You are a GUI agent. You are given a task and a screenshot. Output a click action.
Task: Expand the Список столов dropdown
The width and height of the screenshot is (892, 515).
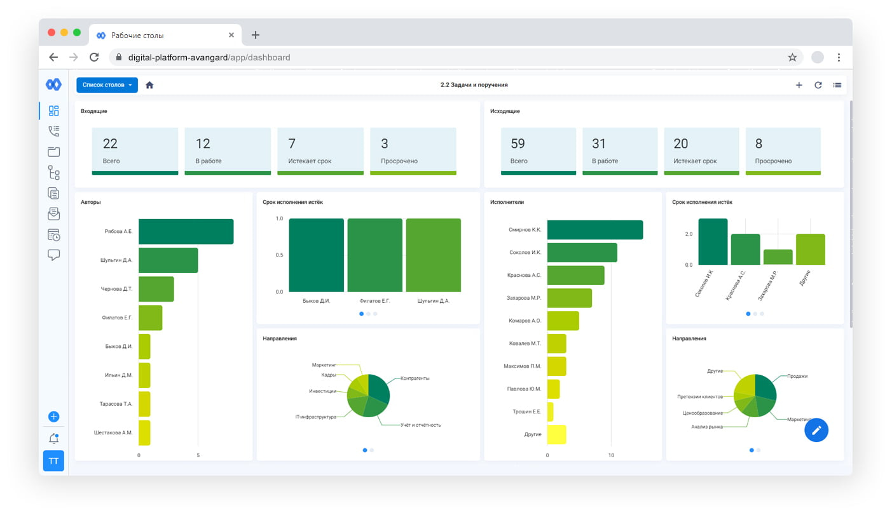point(107,85)
